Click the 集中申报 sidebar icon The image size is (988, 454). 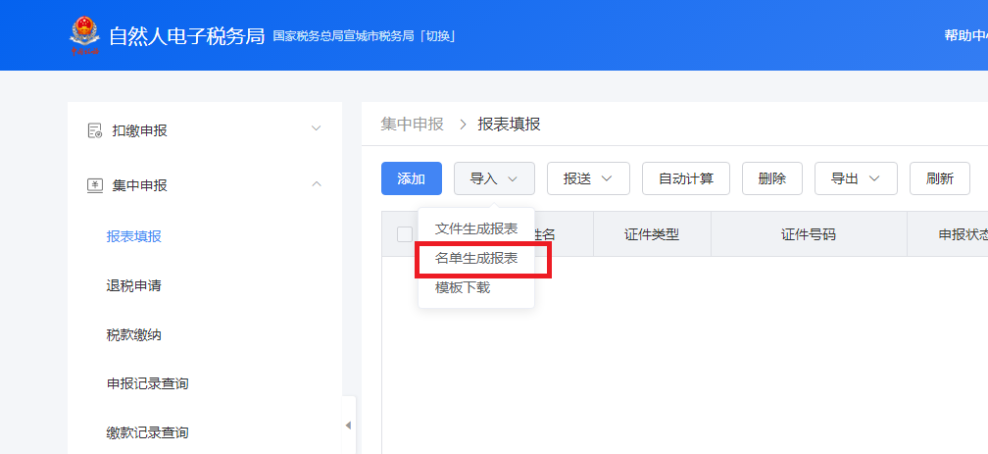pyautogui.click(x=94, y=184)
